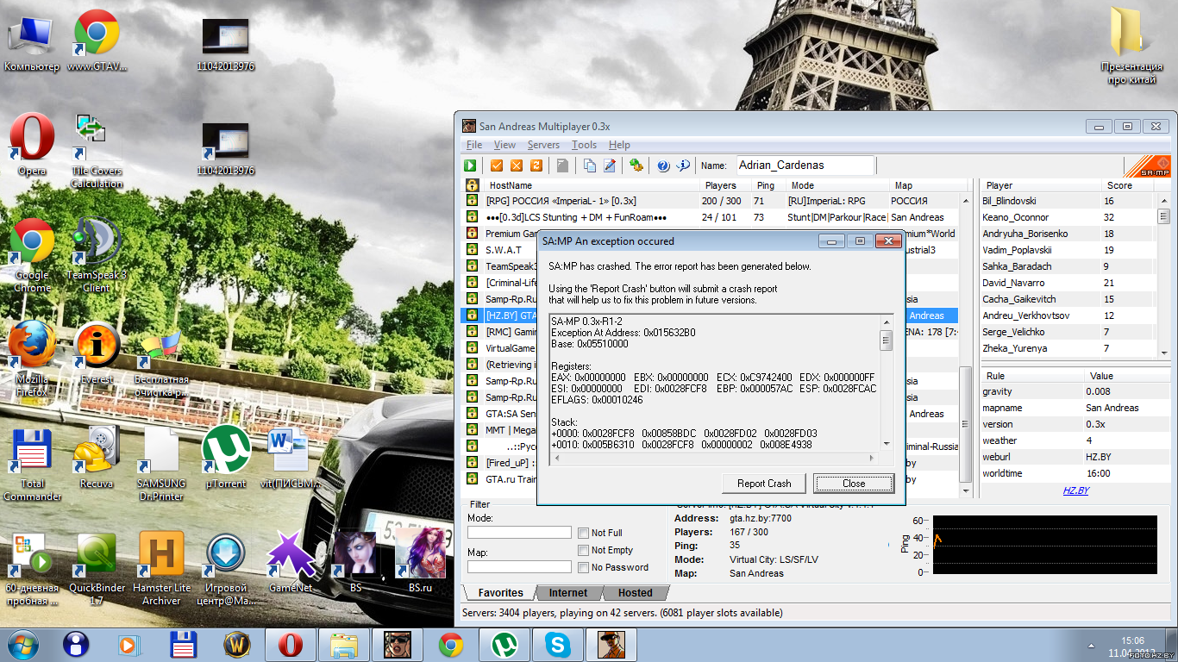Screen dimensions: 1178x662
Task: Click the Map filter text field
Action: [519, 567]
